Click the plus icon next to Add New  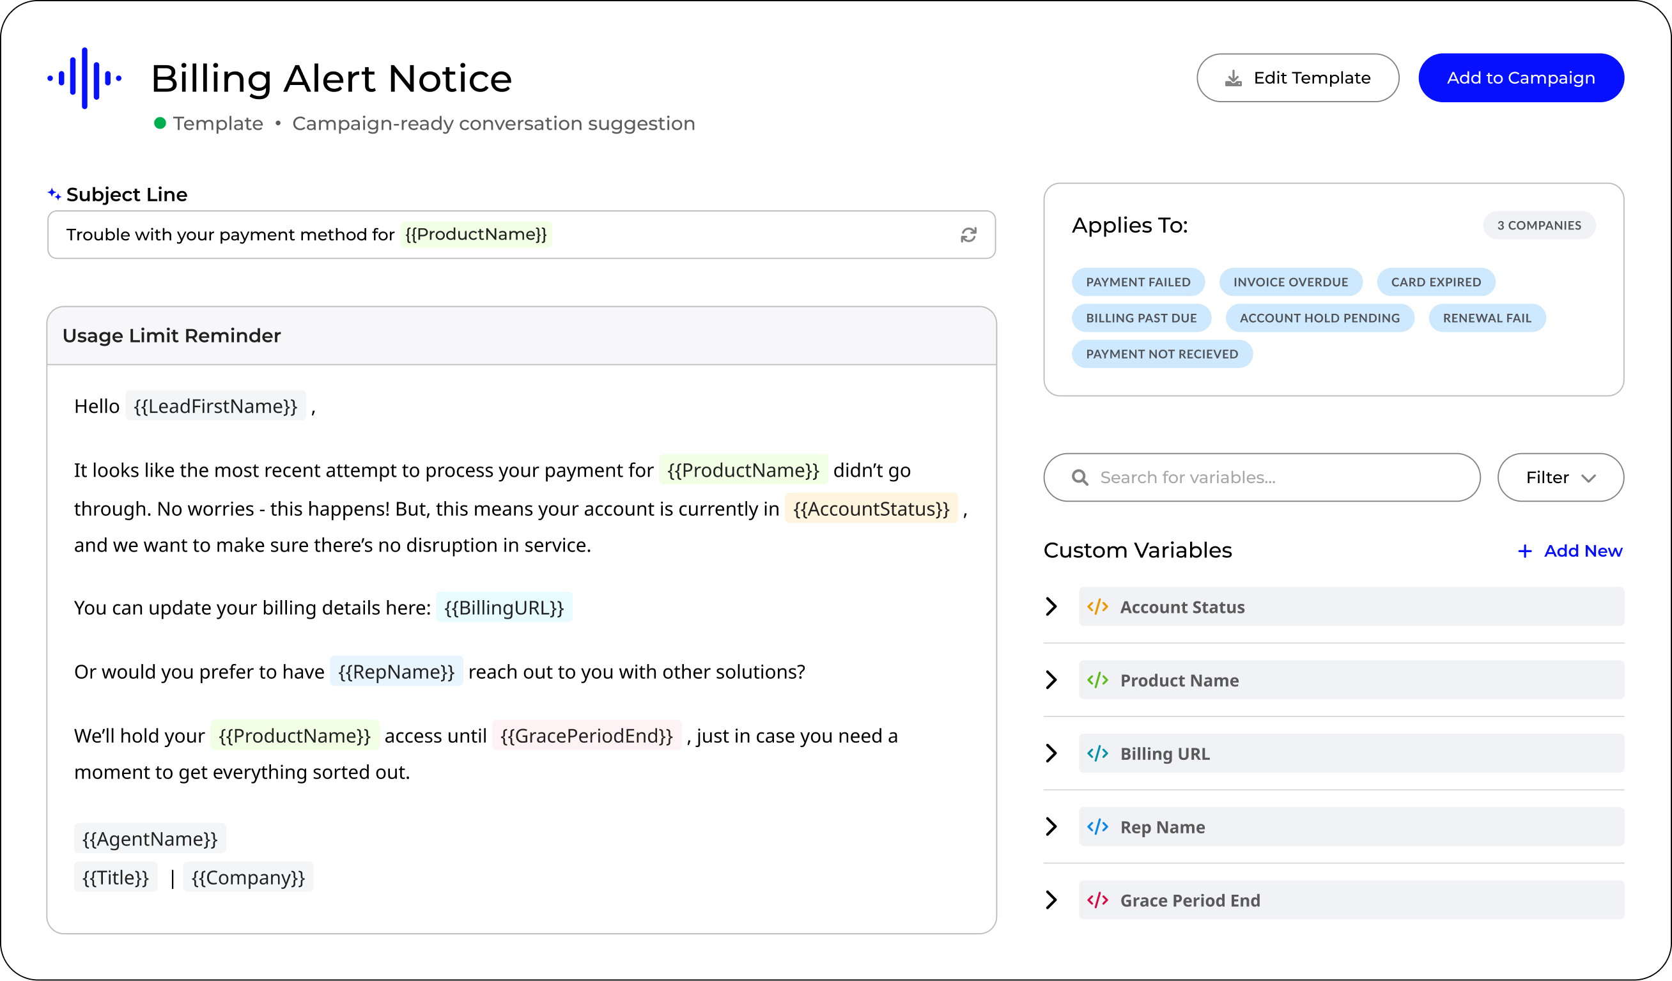tap(1525, 551)
